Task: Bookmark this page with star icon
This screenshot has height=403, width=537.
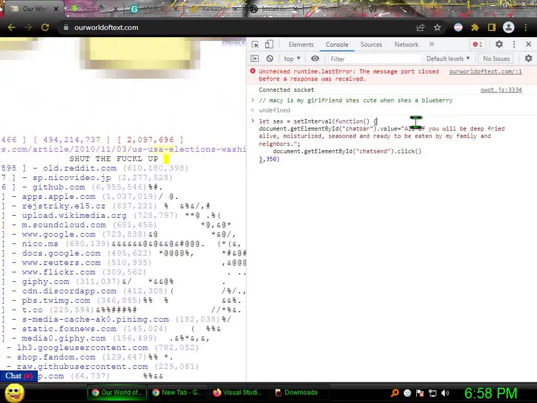Action: [x=437, y=27]
